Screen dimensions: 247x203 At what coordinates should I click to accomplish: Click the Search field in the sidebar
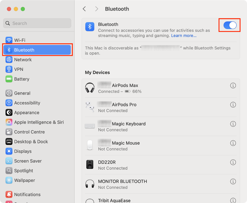[37, 23]
